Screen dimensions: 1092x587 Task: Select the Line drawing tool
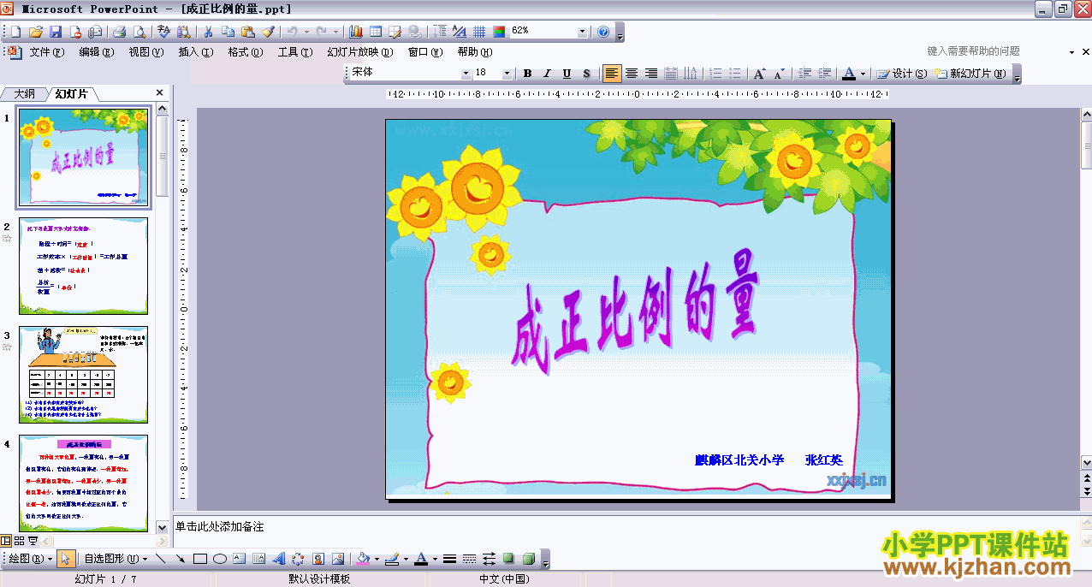click(x=161, y=559)
